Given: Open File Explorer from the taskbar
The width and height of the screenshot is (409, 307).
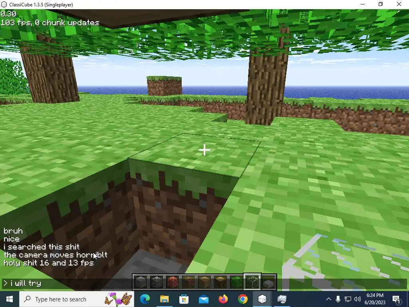Looking at the screenshot, I should (x=164, y=299).
